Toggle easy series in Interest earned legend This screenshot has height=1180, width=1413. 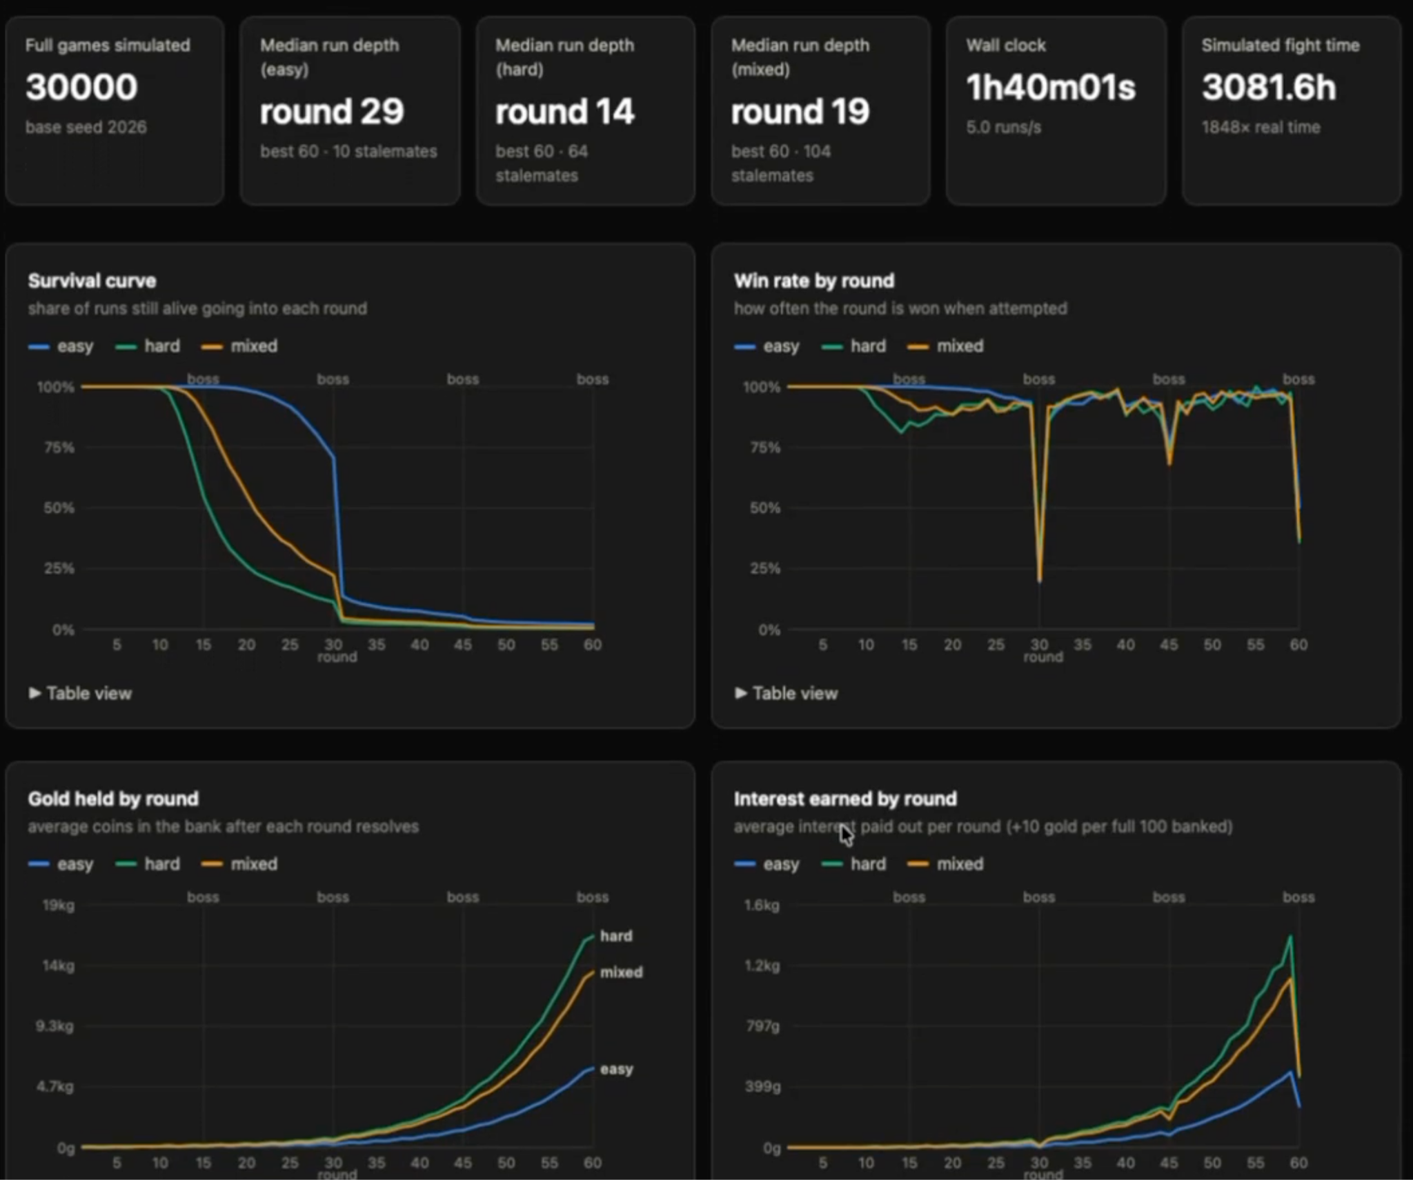(x=767, y=864)
